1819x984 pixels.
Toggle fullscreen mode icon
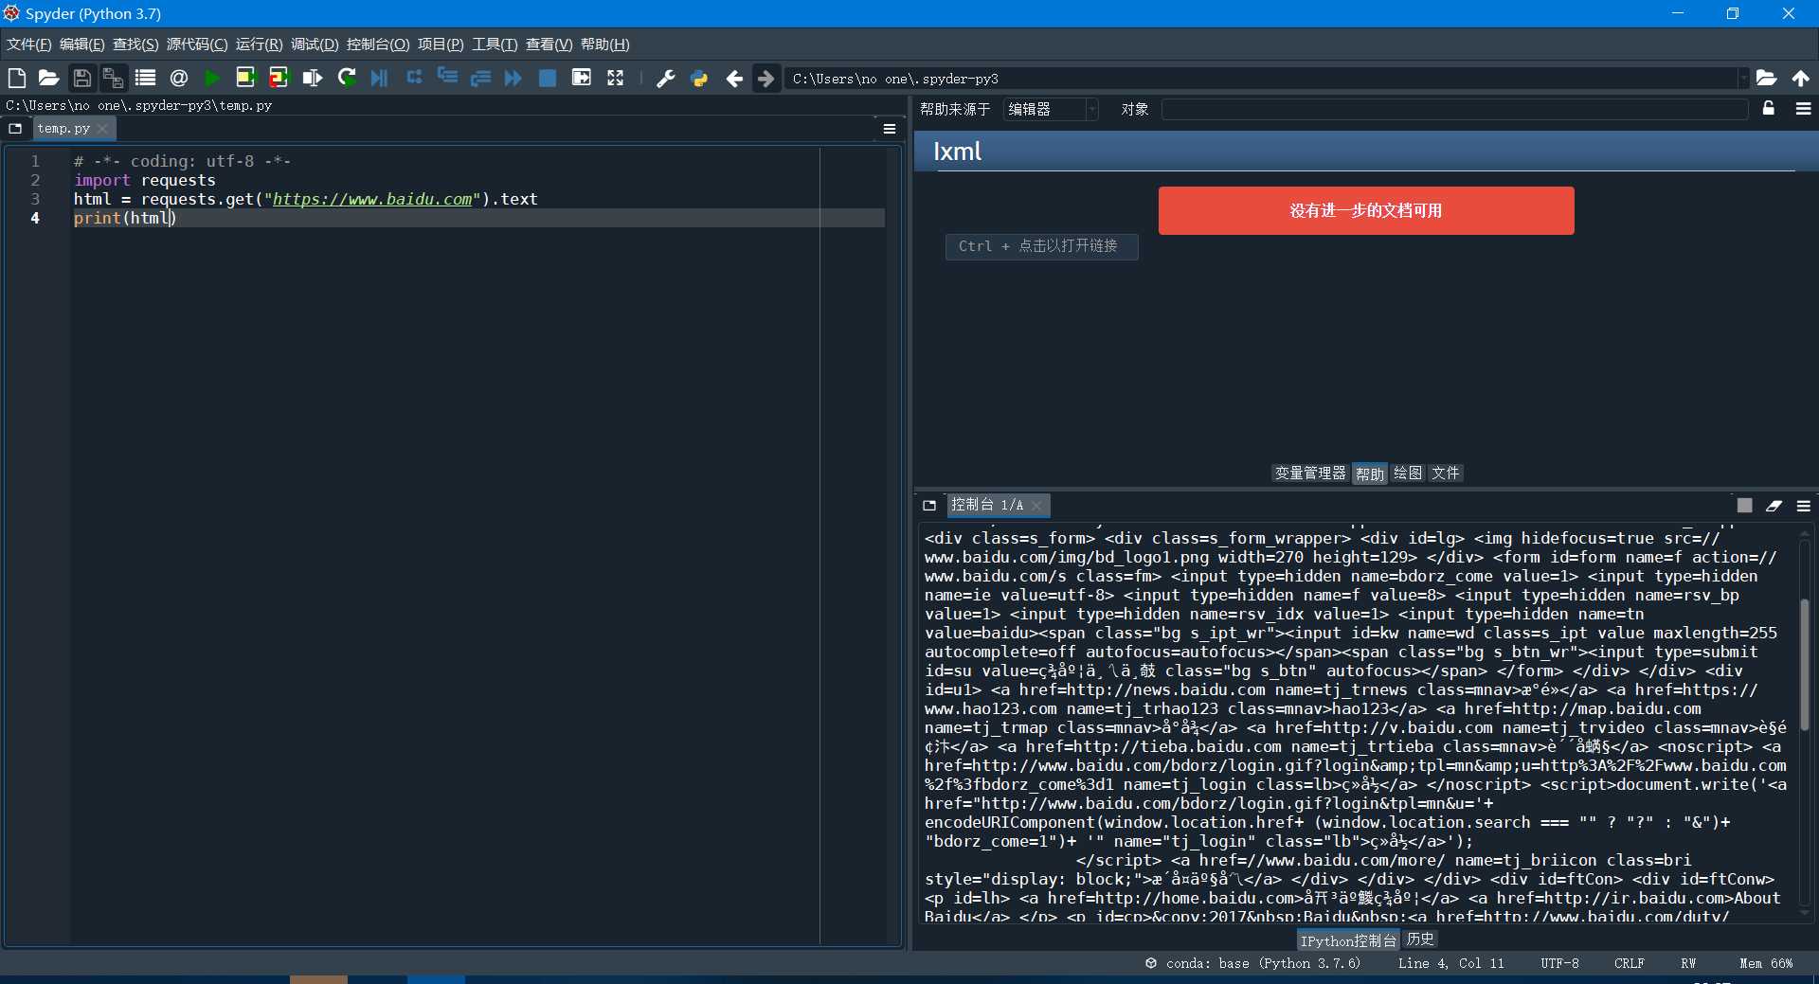click(x=616, y=78)
